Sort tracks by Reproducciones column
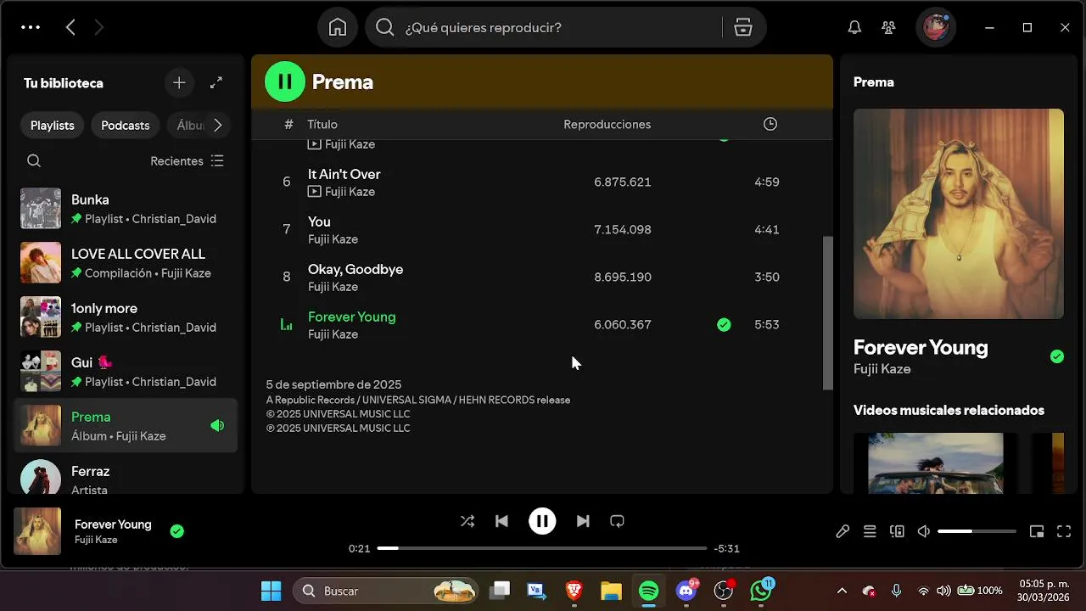Screen dimensions: 1086x611 (x=607, y=124)
